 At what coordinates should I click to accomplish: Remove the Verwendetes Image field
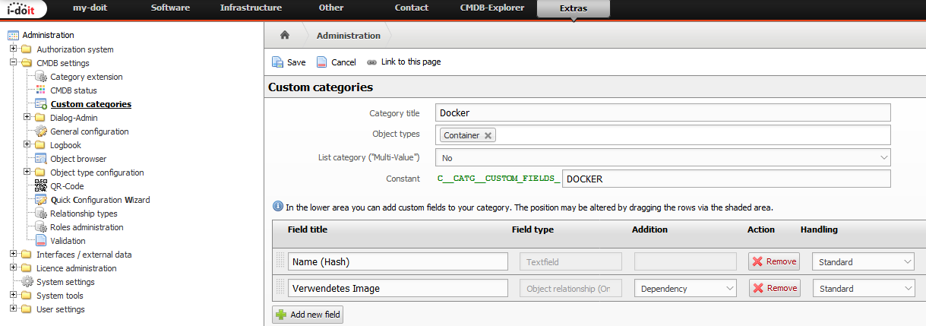click(774, 288)
